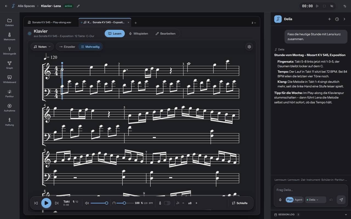Click the gauge icon beside the Delia dropdown

coord(331,200)
